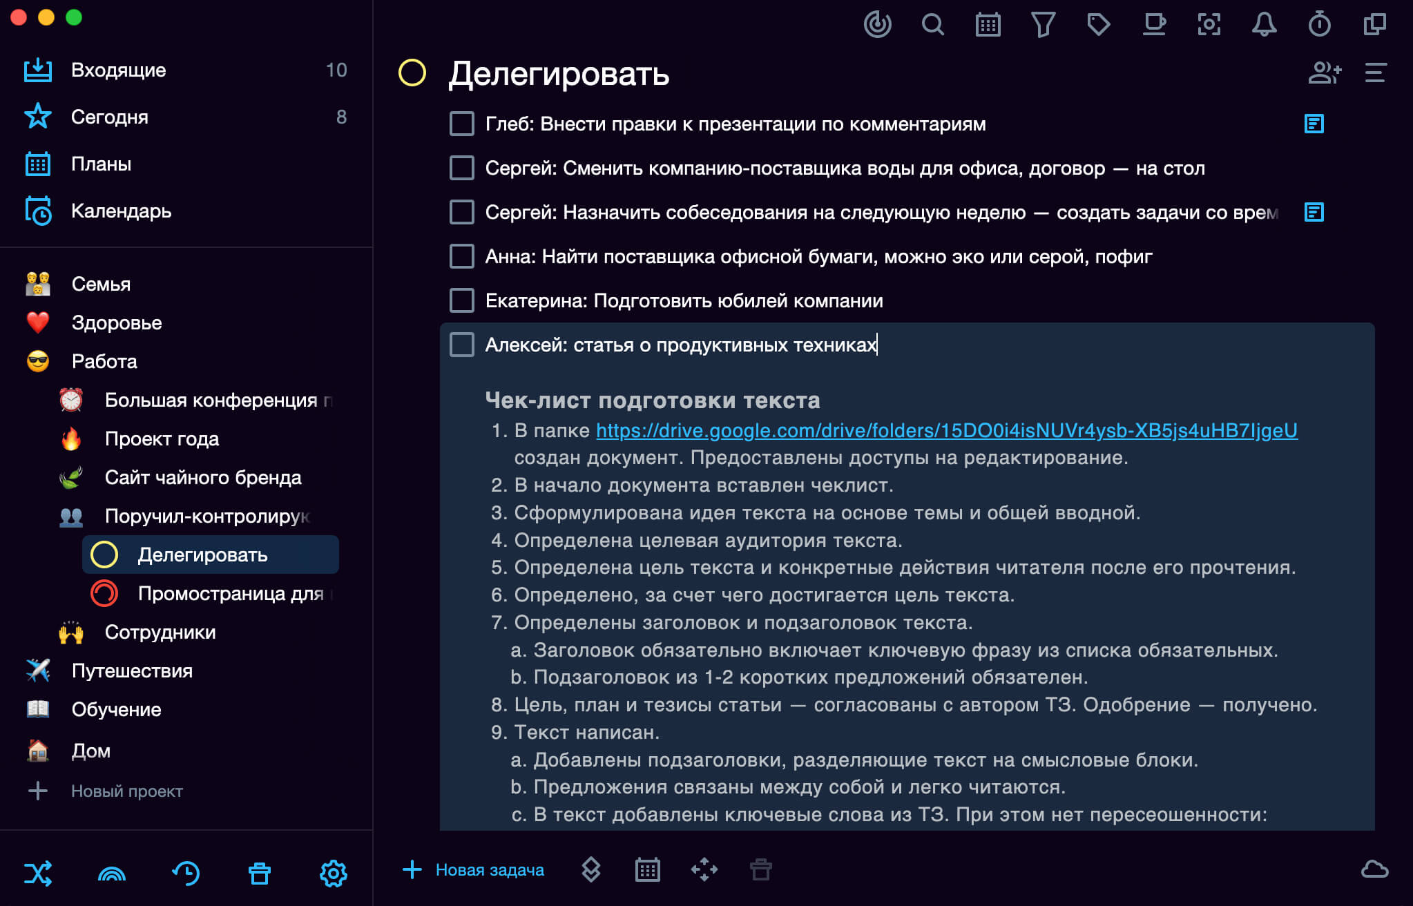Click the coffee cup icon
The height and width of the screenshot is (906, 1413).
coord(1154,25)
